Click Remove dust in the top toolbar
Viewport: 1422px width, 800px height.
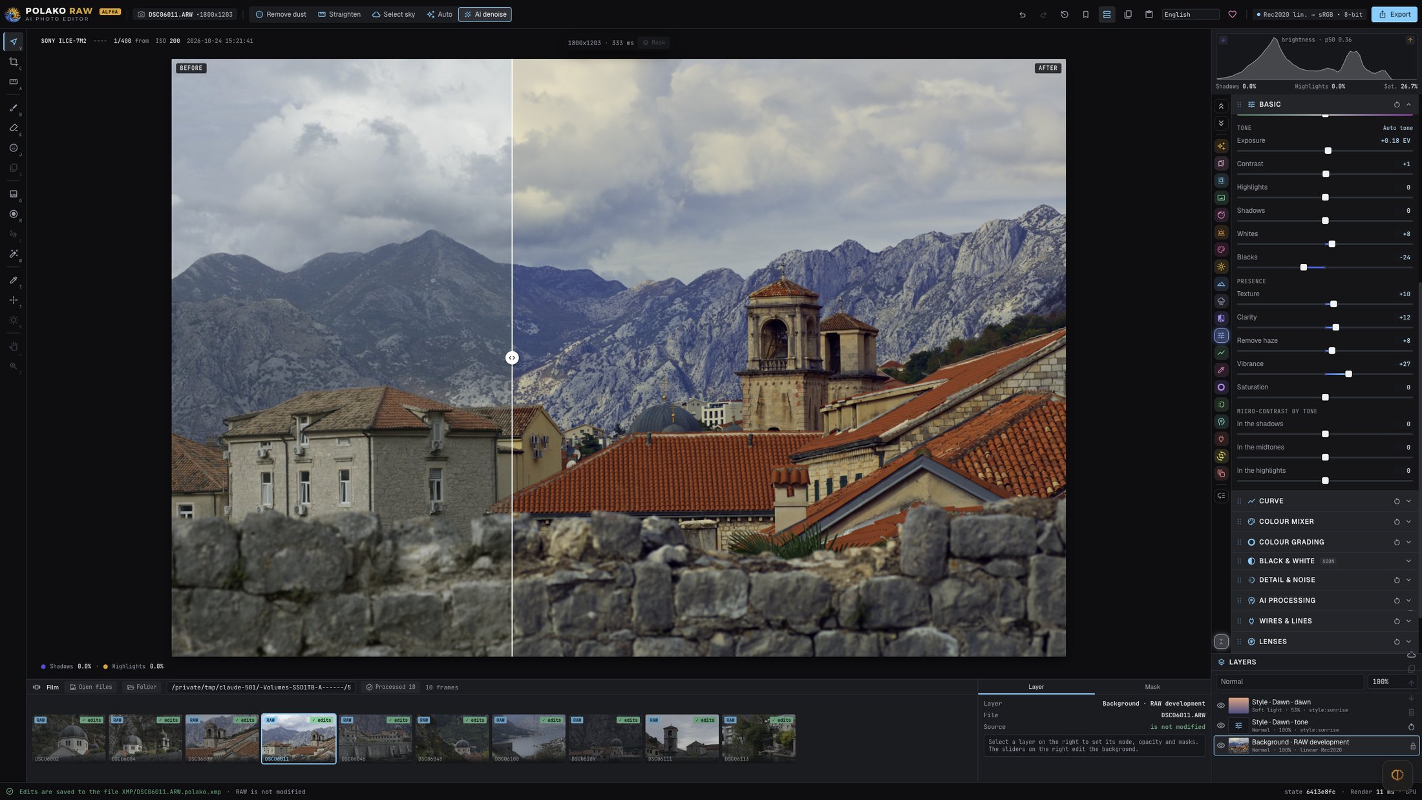tap(281, 14)
